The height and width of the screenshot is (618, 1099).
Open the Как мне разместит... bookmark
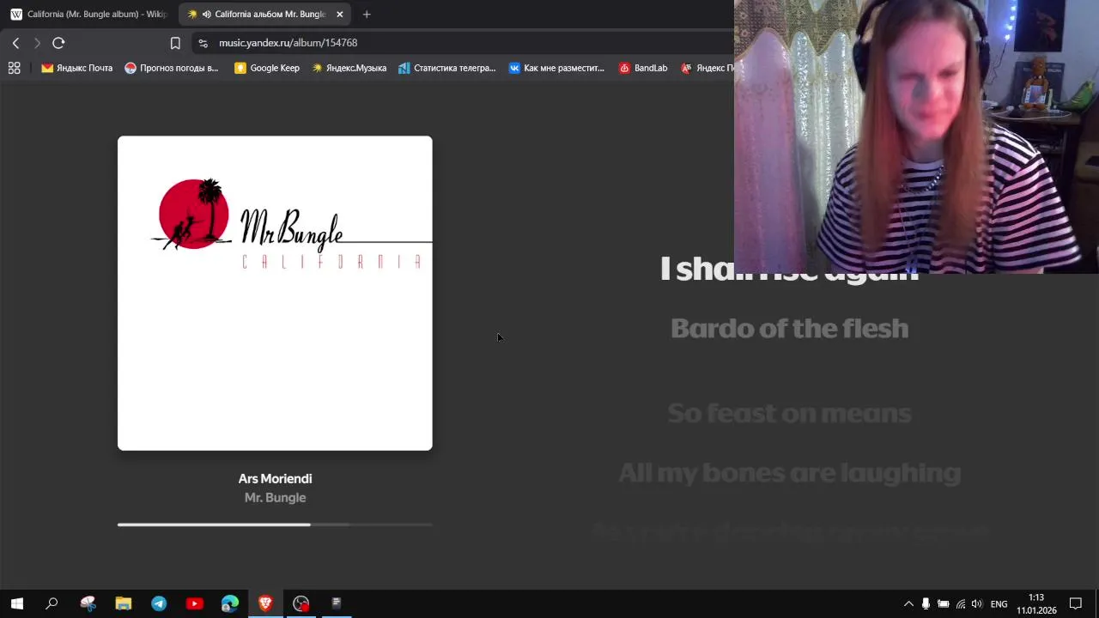point(556,68)
